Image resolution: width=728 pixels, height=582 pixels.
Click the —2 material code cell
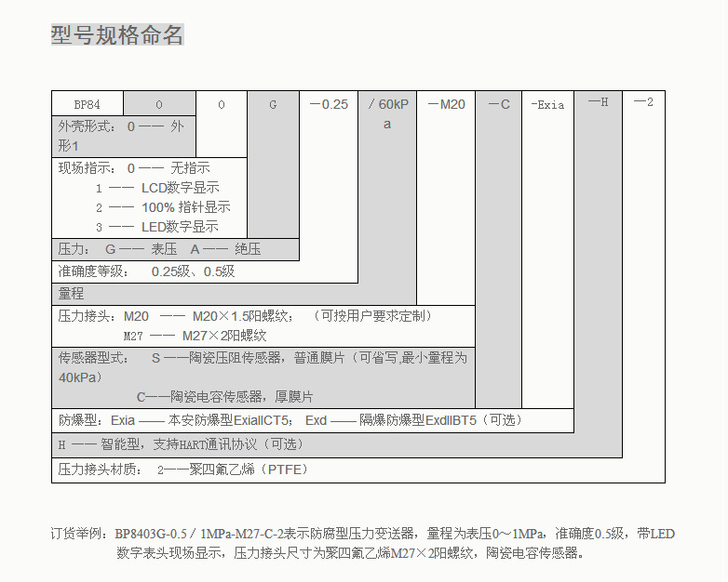pyautogui.click(x=643, y=102)
